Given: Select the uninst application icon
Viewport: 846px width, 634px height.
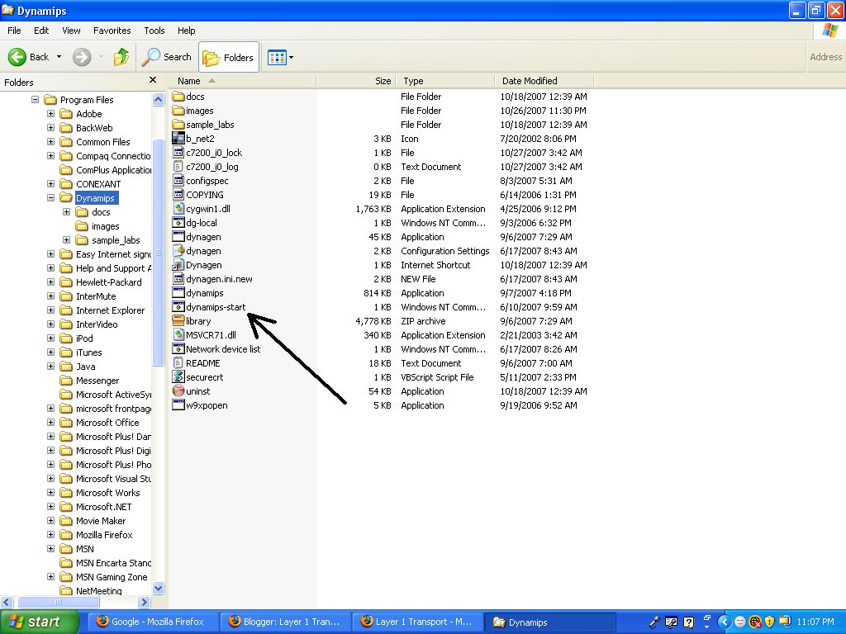Looking at the screenshot, I should tap(178, 390).
